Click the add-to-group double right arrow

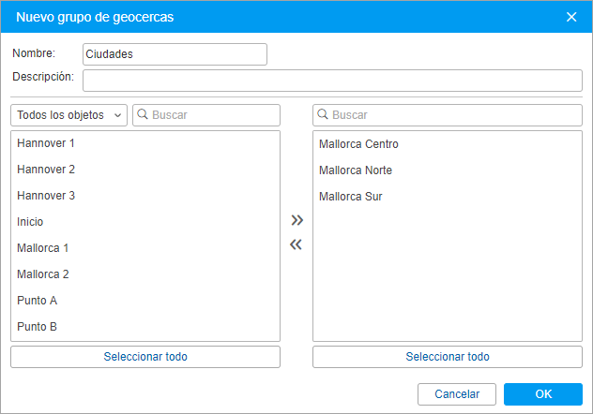(296, 220)
